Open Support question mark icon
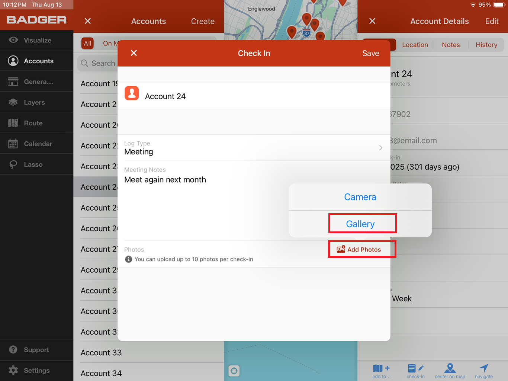Viewport: 508px width, 381px height. [x=13, y=350]
